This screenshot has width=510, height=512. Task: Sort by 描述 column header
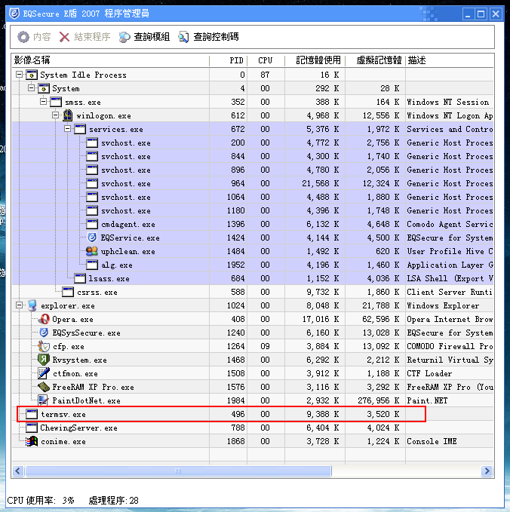coord(450,60)
